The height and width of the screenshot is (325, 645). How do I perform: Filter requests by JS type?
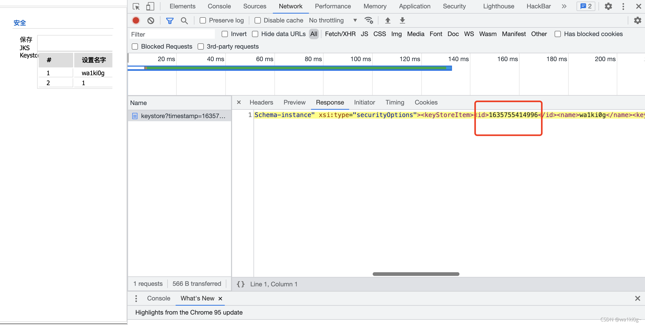pos(364,34)
